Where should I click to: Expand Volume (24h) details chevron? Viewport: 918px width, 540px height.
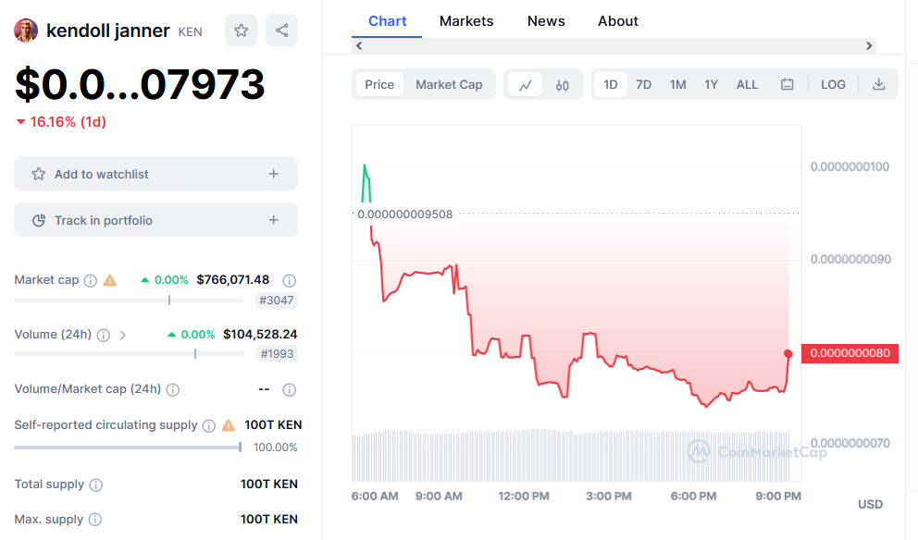[x=122, y=336]
